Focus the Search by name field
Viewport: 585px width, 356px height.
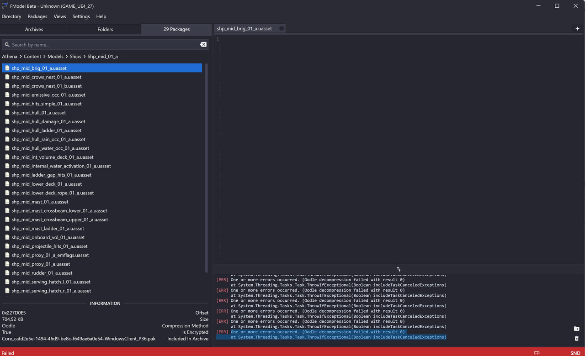point(105,45)
